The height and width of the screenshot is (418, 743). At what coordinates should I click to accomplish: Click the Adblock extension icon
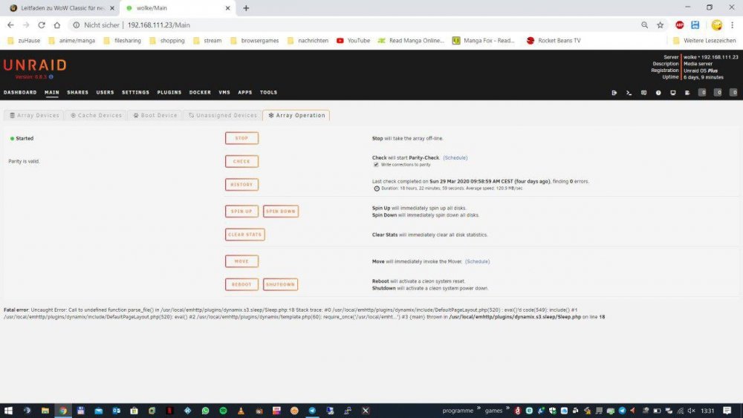680,25
